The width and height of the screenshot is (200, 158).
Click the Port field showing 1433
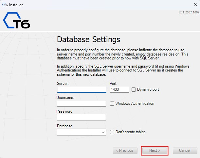119,89
